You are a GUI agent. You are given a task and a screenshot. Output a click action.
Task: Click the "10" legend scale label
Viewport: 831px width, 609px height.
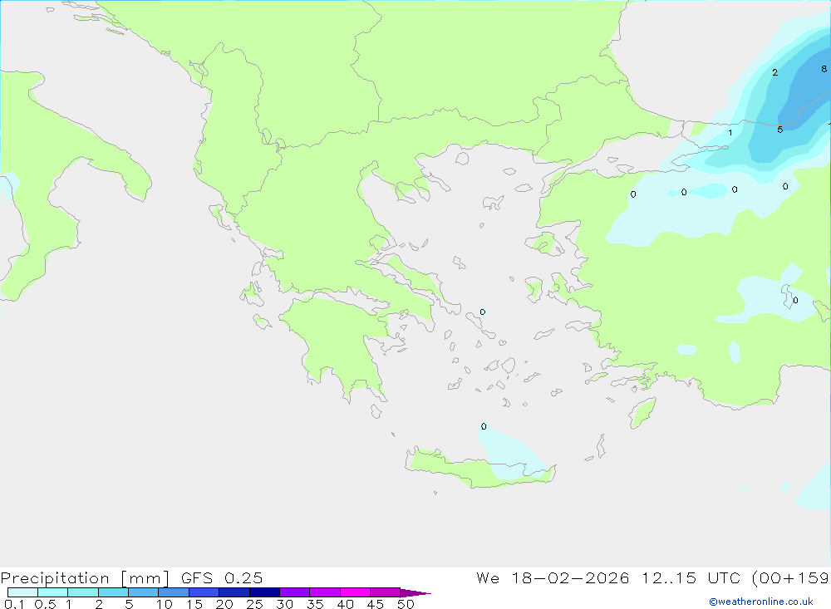tap(165, 604)
